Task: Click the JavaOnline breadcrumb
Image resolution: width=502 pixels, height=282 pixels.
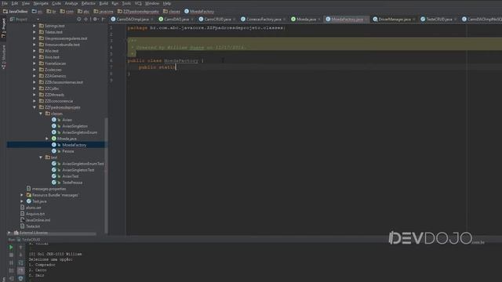Action: (16, 11)
